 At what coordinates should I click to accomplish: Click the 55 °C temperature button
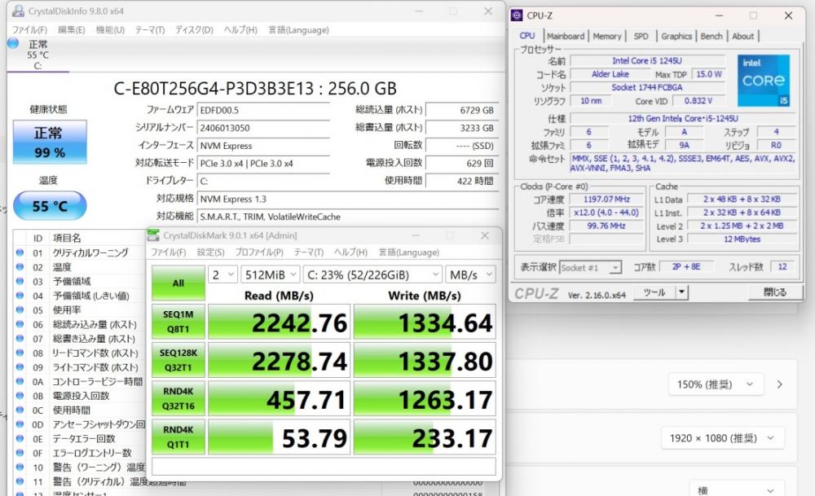coord(50,206)
